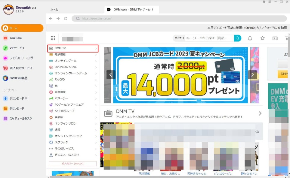
Task: Open DMM notifications with bell icon
Action: point(249,38)
